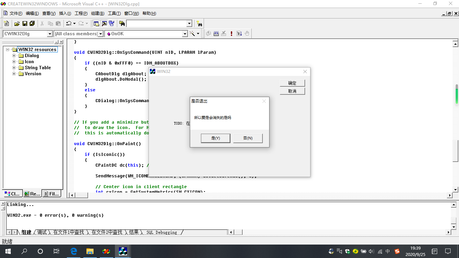
Task: Click the Compile icon on build toolbar
Action: pyautogui.click(x=208, y=34)
